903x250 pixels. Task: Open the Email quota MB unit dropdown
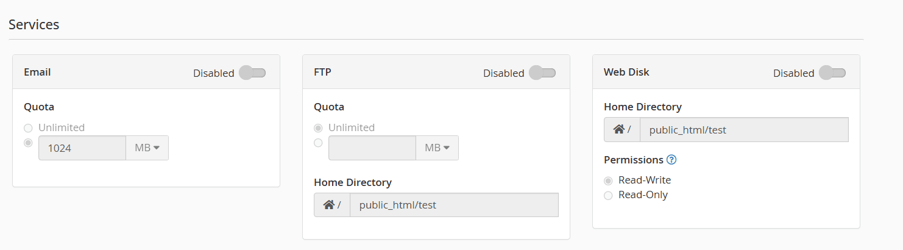click(x=147, y=148)
